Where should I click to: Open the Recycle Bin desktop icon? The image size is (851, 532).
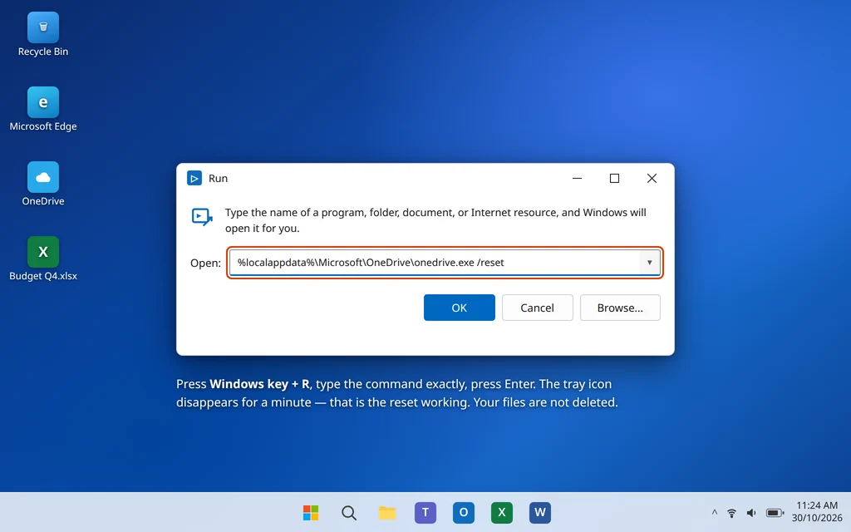[43, 35]
